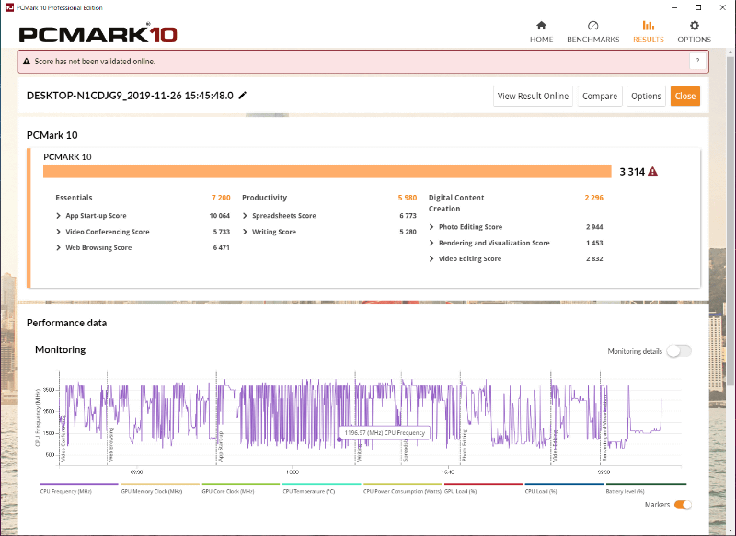Click the Benchmarks gauge icon
The height and width of the screenshot is (536, 736).
(595, 27)
